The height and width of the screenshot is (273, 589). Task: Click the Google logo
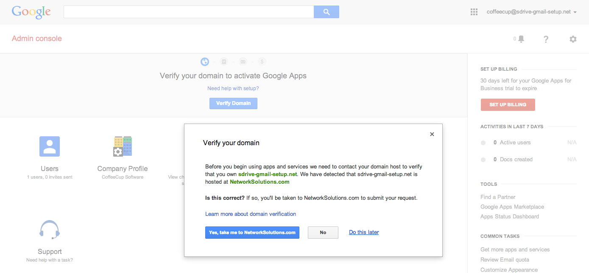31,12
